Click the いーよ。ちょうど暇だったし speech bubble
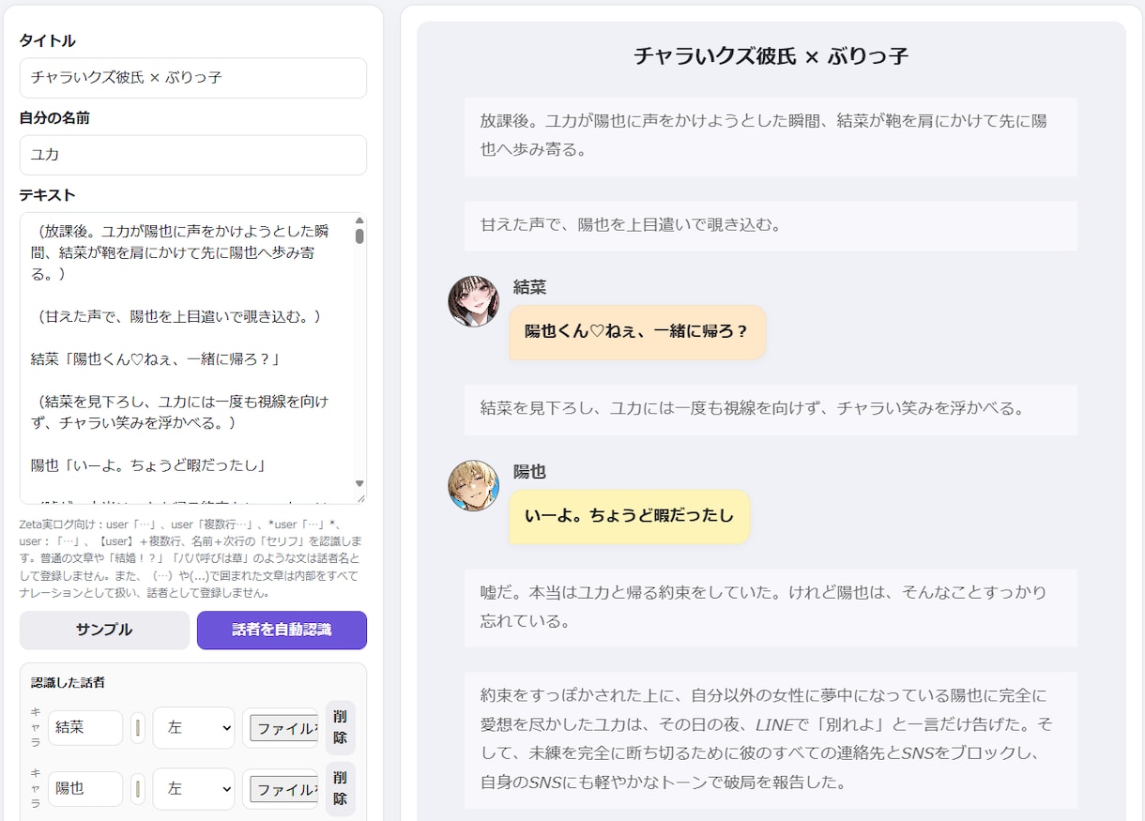Screen dimensions: 1145x821 [629, 516]
